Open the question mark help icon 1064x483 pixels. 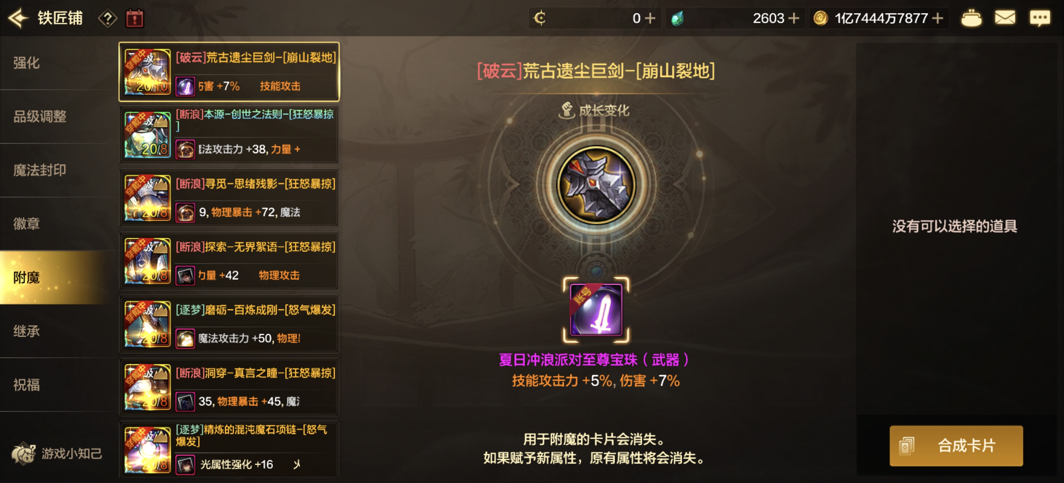tap(107, 18)
